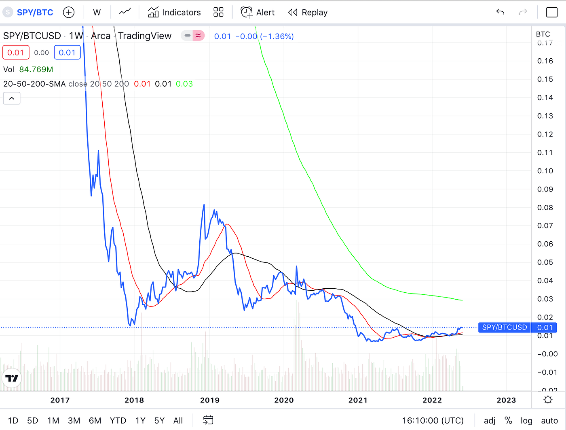
Task: Create an Alert
Action: (258, 12)
